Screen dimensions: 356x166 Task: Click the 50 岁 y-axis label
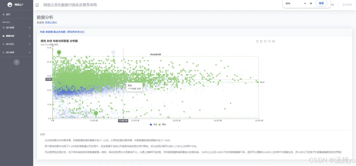click(x=49, y=48)
